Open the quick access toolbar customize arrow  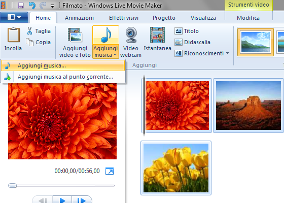click(x=53, y=6)
